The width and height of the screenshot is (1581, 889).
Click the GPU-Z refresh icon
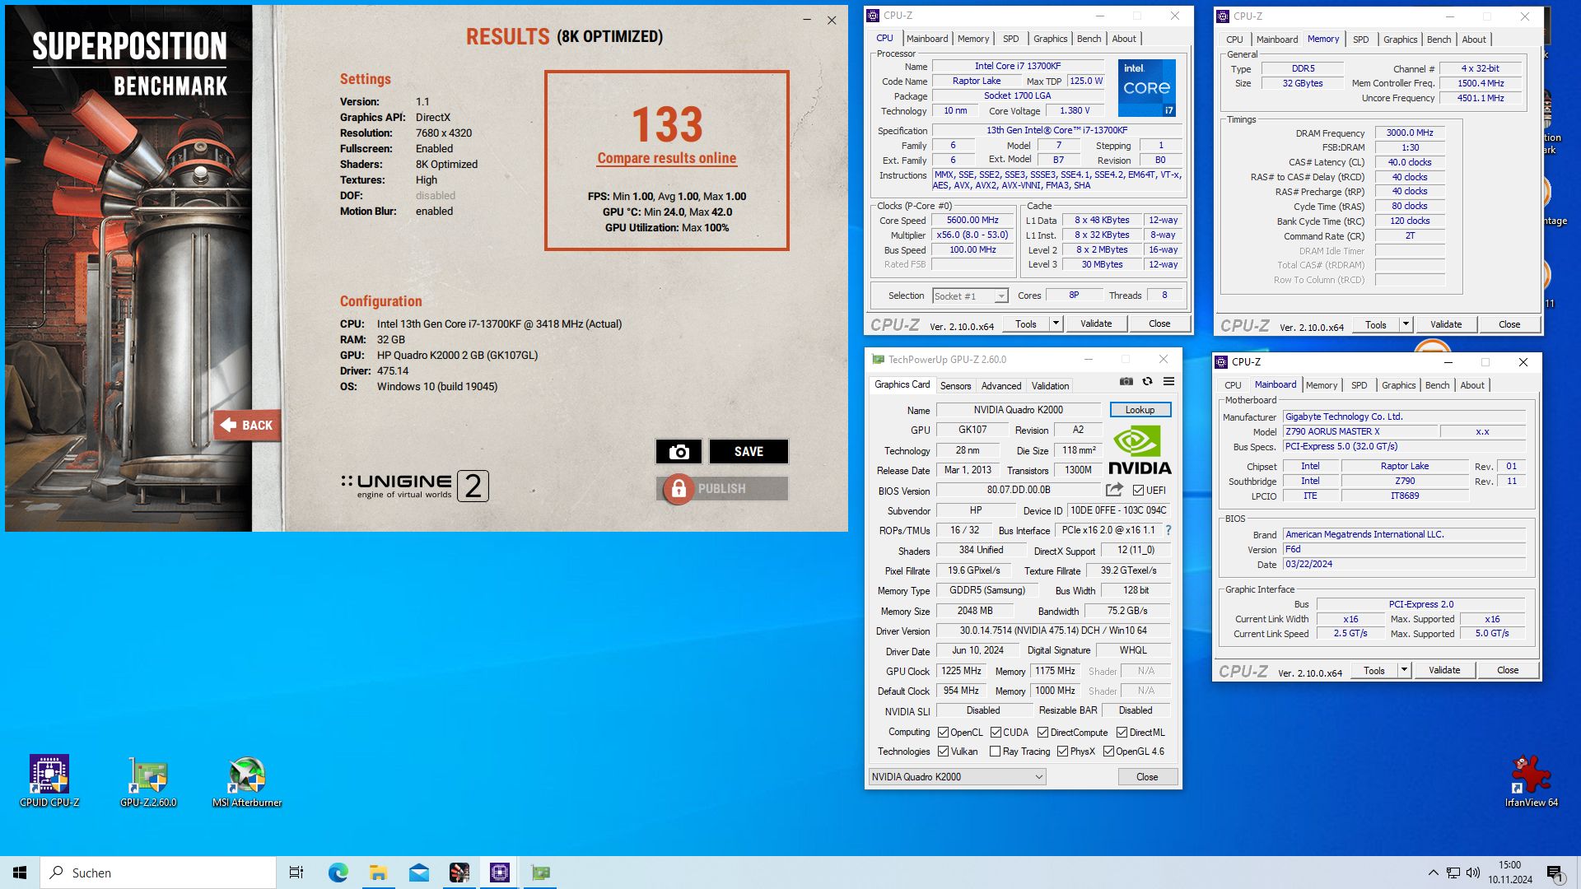click(1147, 381)
